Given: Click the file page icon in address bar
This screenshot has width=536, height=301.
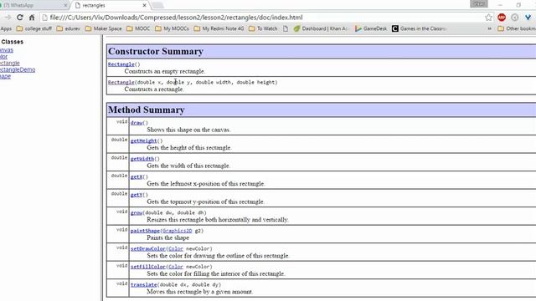Looking at the screenshot, I should (44, 18).
